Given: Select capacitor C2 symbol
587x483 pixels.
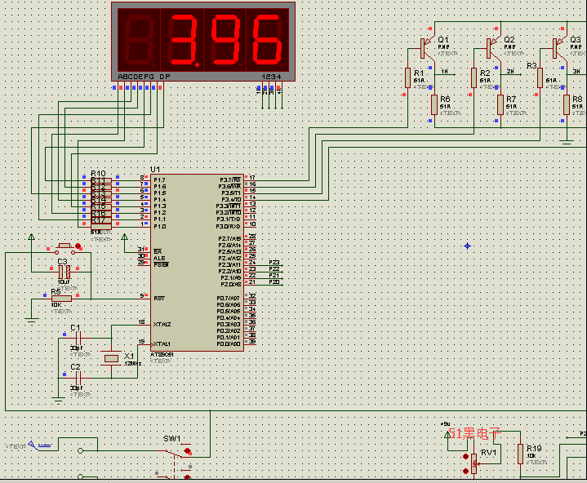Looking at the screenshot, I should click(x=78, y=378).
